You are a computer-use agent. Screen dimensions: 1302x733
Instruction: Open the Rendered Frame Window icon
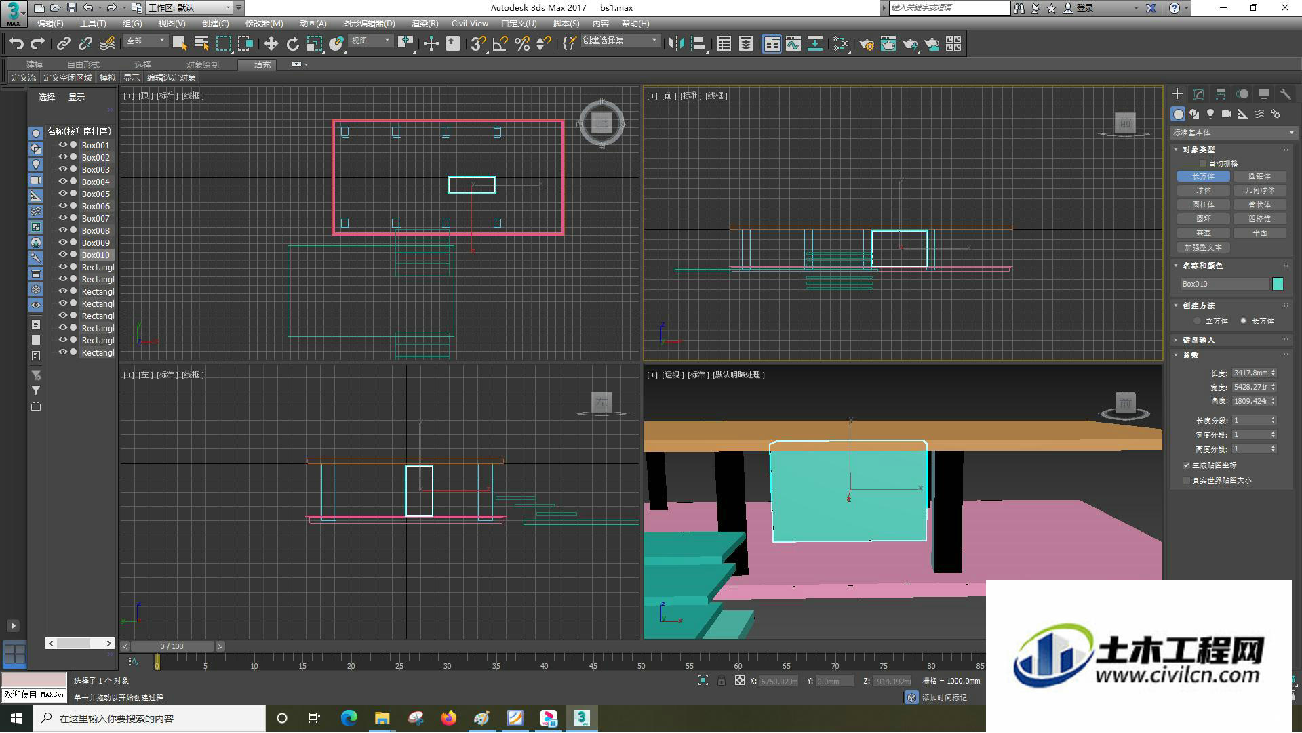tap(888, 44)
